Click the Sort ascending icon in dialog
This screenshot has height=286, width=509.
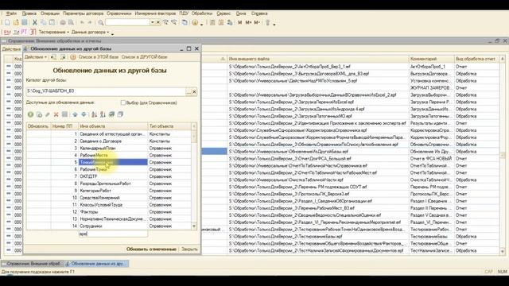point(94,114)
